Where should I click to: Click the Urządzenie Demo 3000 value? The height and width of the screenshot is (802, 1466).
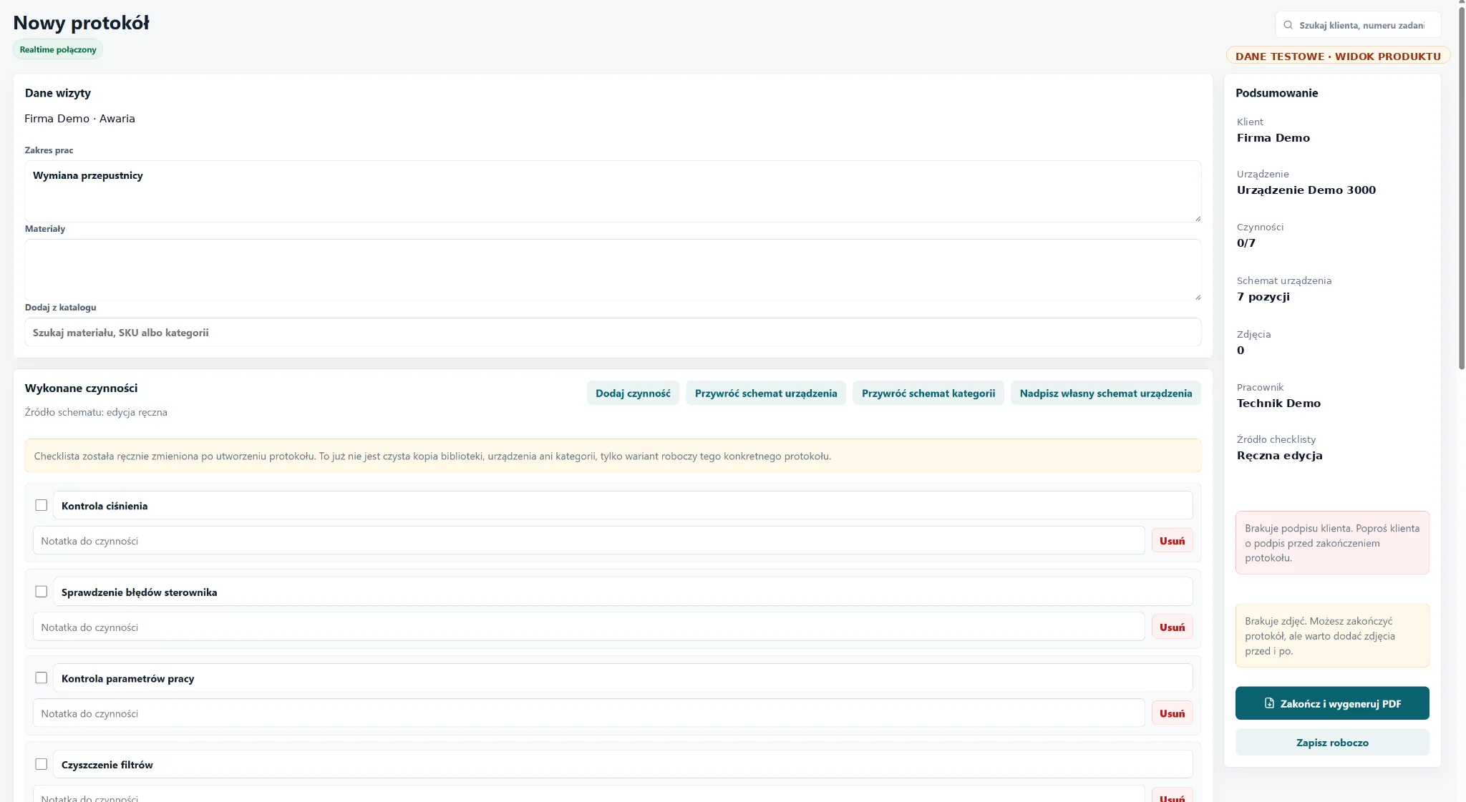tap(1306, 190)
